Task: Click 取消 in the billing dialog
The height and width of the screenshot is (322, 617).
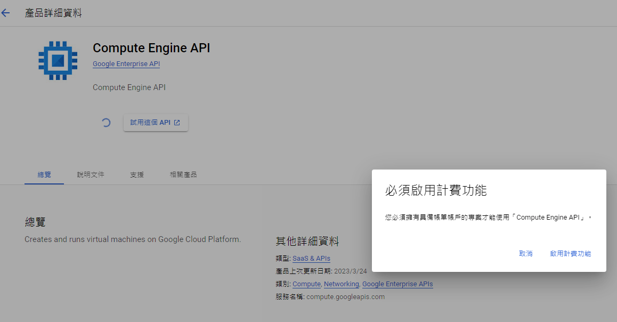Action: [x=526, y=254]
